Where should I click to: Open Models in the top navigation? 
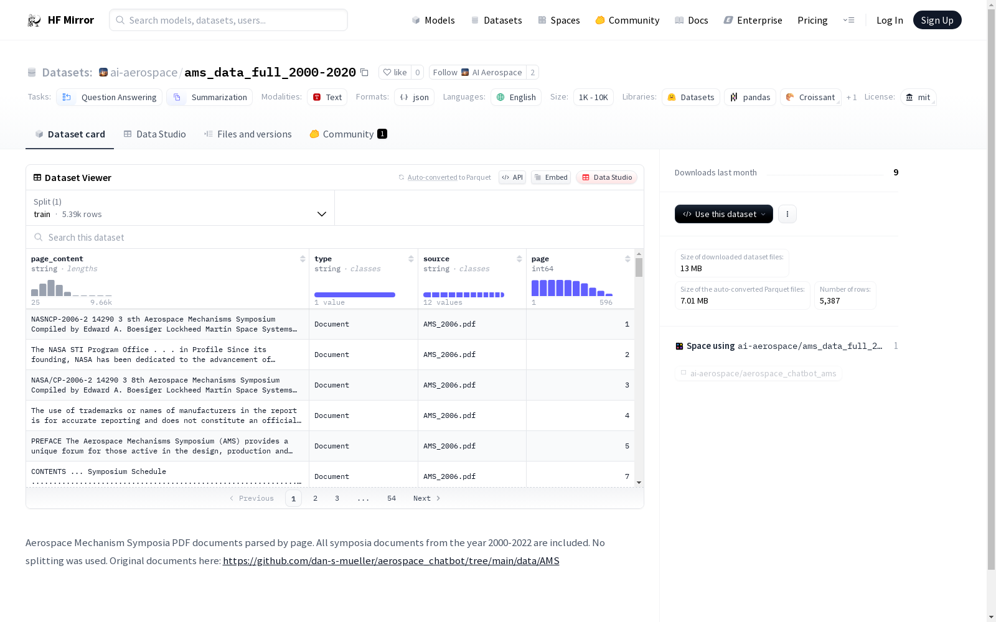pyautogui.click(x=433, y=21)
